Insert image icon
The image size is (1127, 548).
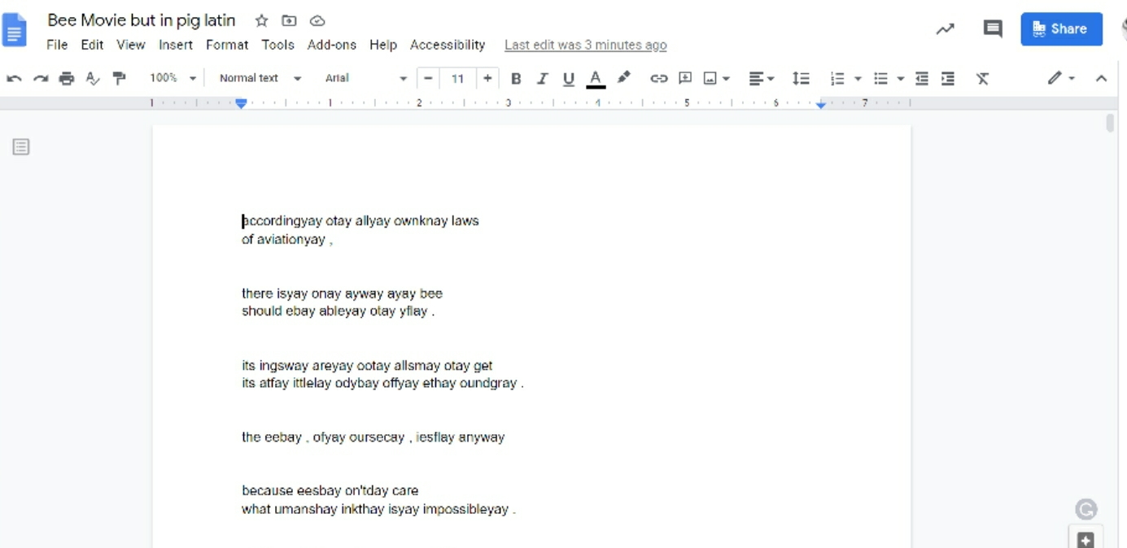coord(710,78)
